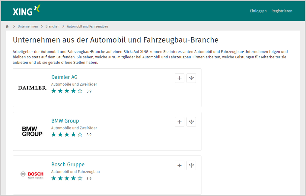Open the Unternehmen breadcrumb entry
The image size is (306, 196).
[x=28, y=26]
